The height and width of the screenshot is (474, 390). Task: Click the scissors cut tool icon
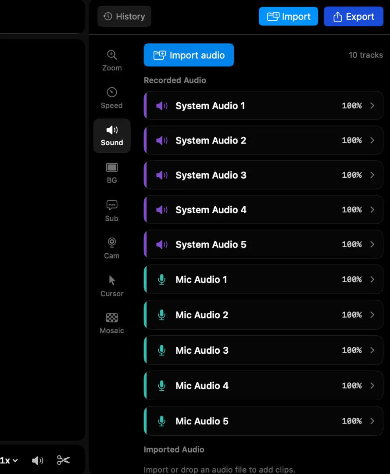click(63, 460)
